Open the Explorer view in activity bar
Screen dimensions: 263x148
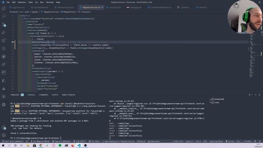4,8
